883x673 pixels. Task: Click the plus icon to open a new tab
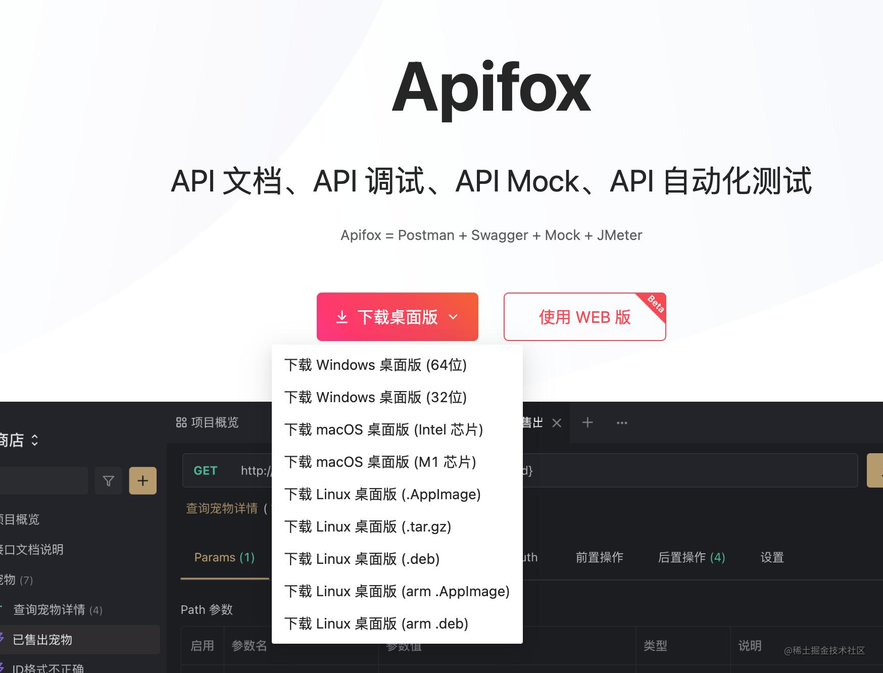pyautogui.click(x=587, y=422)
